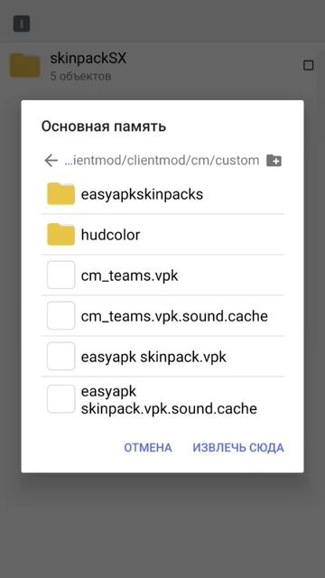Tap the tab counter icon at top

pyautogui.click(x=22, y=24)
